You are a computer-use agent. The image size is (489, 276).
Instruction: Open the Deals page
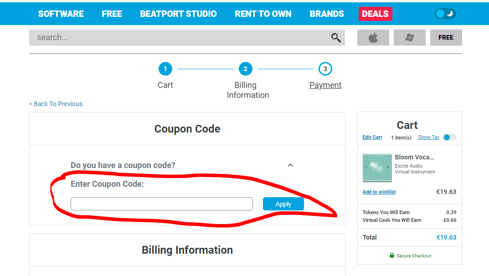(x=375, y=14)
